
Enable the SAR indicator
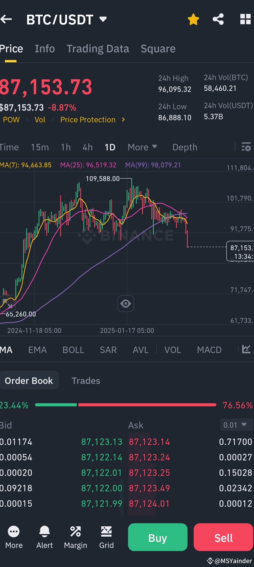click(x=108, y=350)
